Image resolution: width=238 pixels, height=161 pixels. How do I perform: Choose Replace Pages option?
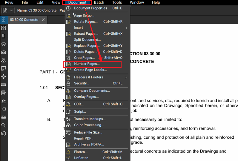tap(97, 46)
